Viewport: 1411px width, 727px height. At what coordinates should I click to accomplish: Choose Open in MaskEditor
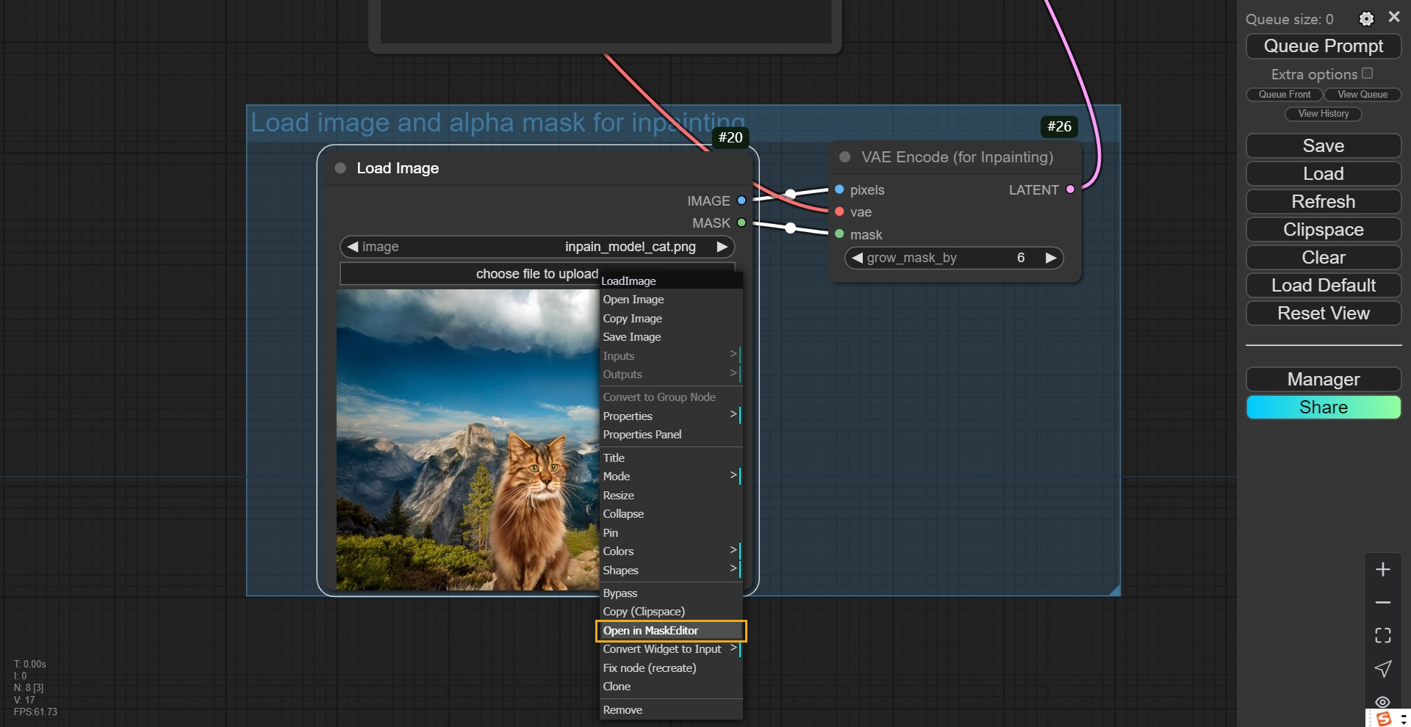671,631
